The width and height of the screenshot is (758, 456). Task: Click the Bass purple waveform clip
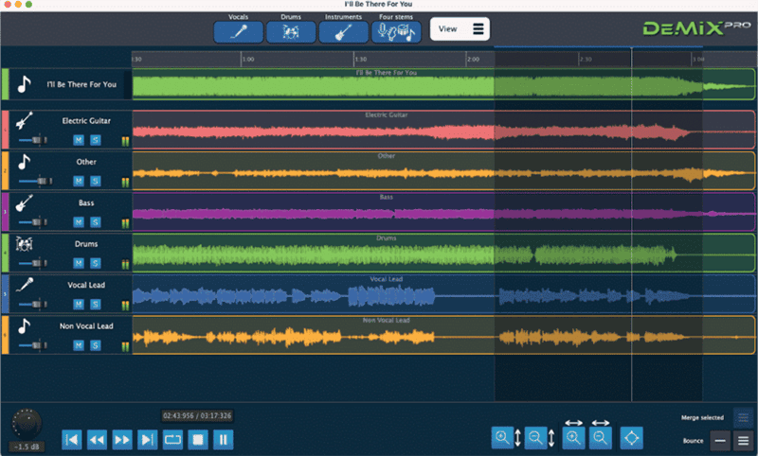(x=443, y=211)
